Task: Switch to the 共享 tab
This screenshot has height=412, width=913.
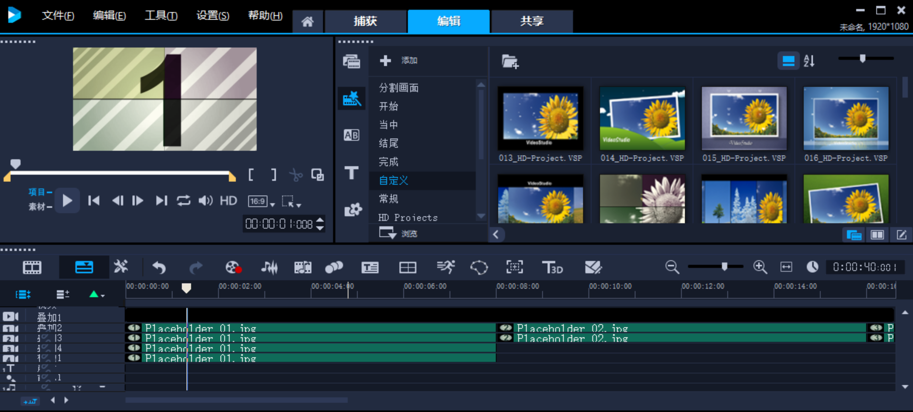Action: pos(532,21)
